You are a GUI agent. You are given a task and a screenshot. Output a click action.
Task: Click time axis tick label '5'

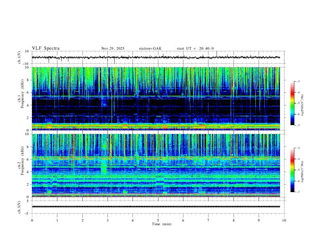pos(158,220)
